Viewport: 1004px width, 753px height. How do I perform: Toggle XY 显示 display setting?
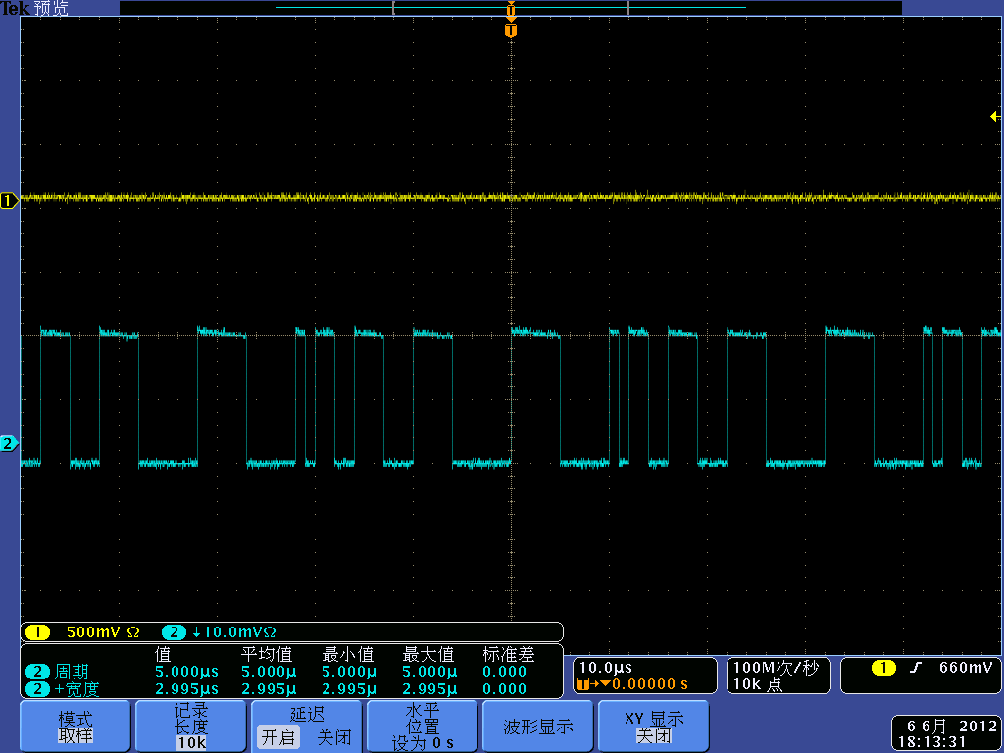[x=653, y=727]
